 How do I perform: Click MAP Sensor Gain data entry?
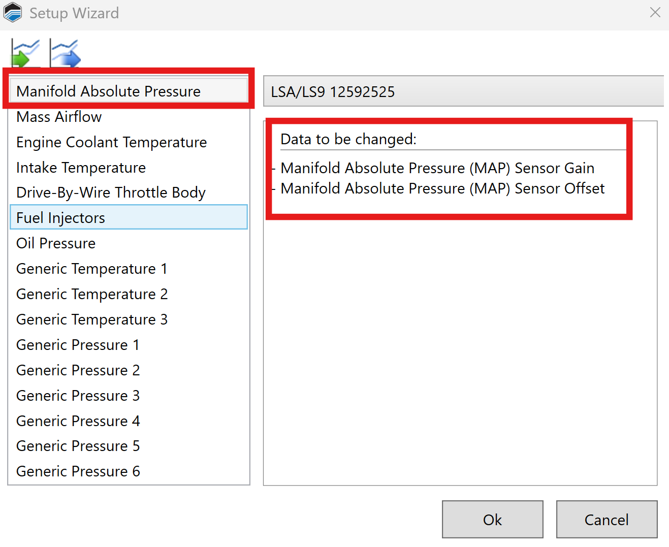(437, 168)
